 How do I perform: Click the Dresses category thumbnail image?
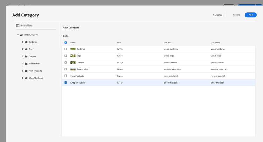(73, 62)
